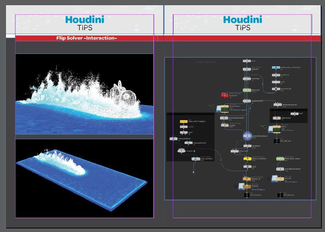Image resolution: width=325 pixels, height=232 pixels.
Task: Select the splash render with wireframe vehicle
Action: pyautogui.click(x=84, y=94)
